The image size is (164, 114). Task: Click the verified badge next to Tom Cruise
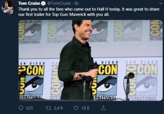coord(43,3)
